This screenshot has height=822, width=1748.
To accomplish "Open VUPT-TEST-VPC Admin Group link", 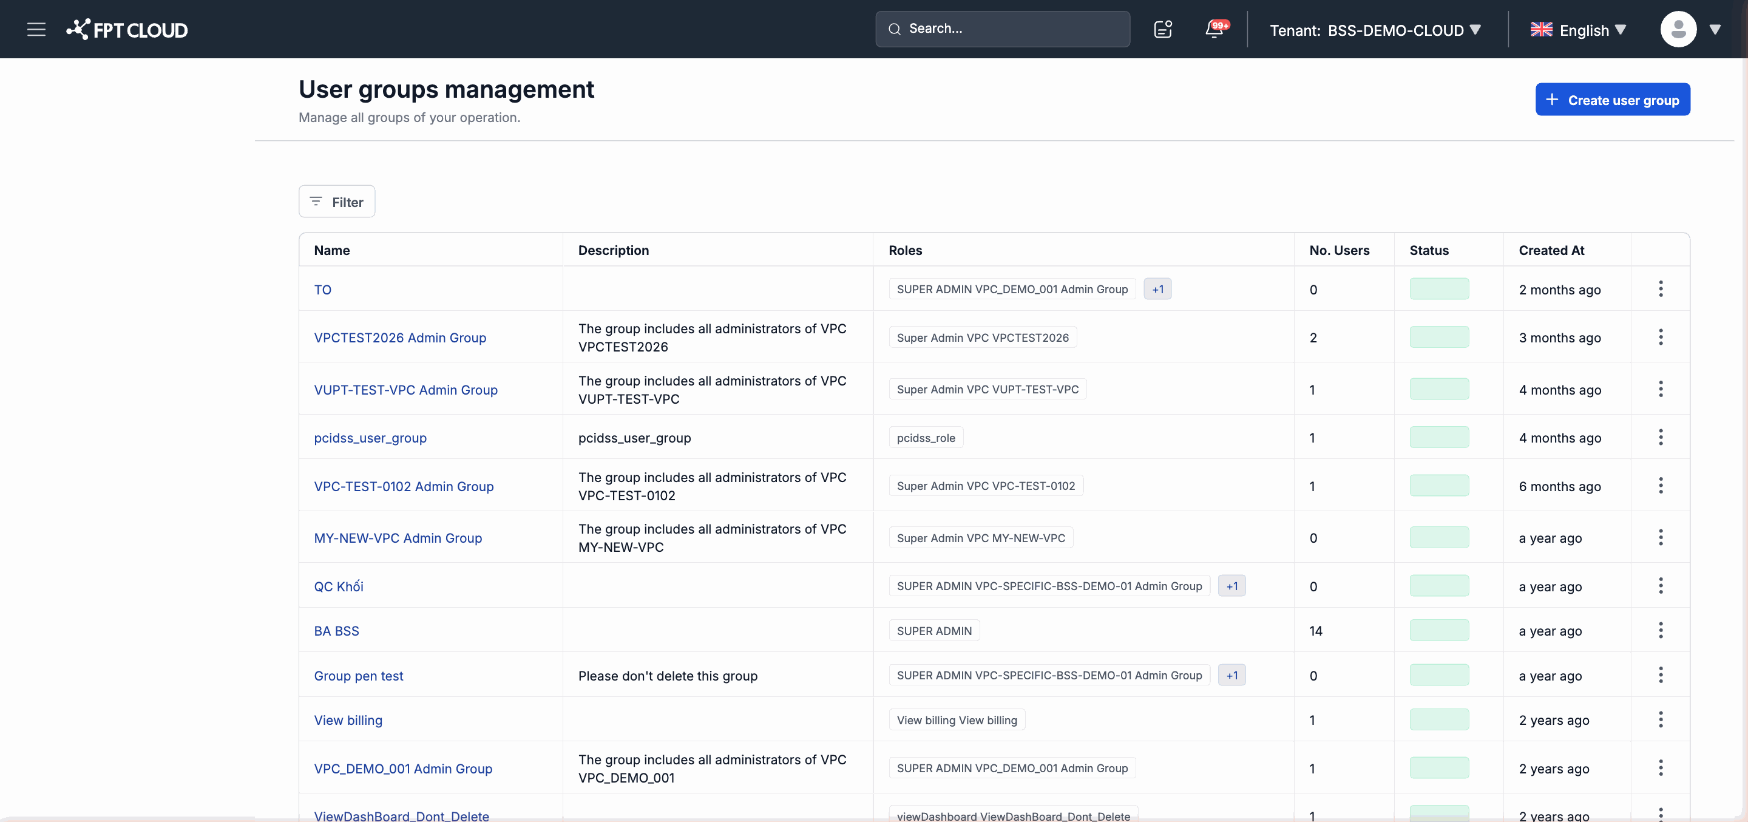I will tap(406, 390).
